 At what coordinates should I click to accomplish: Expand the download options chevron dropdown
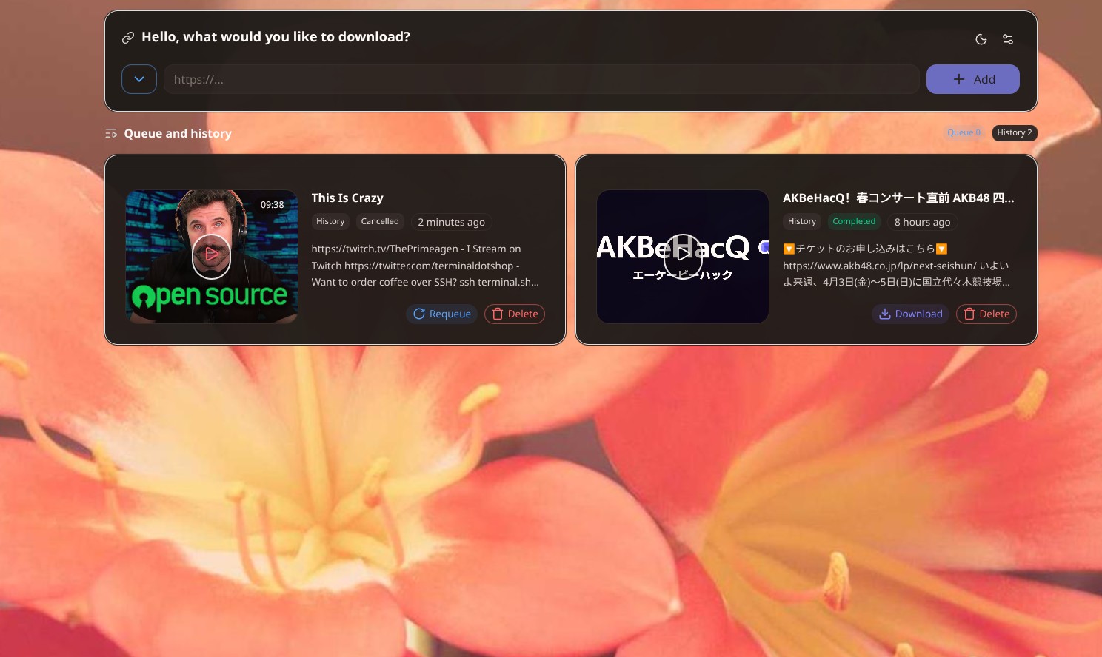tap(139, 79)
